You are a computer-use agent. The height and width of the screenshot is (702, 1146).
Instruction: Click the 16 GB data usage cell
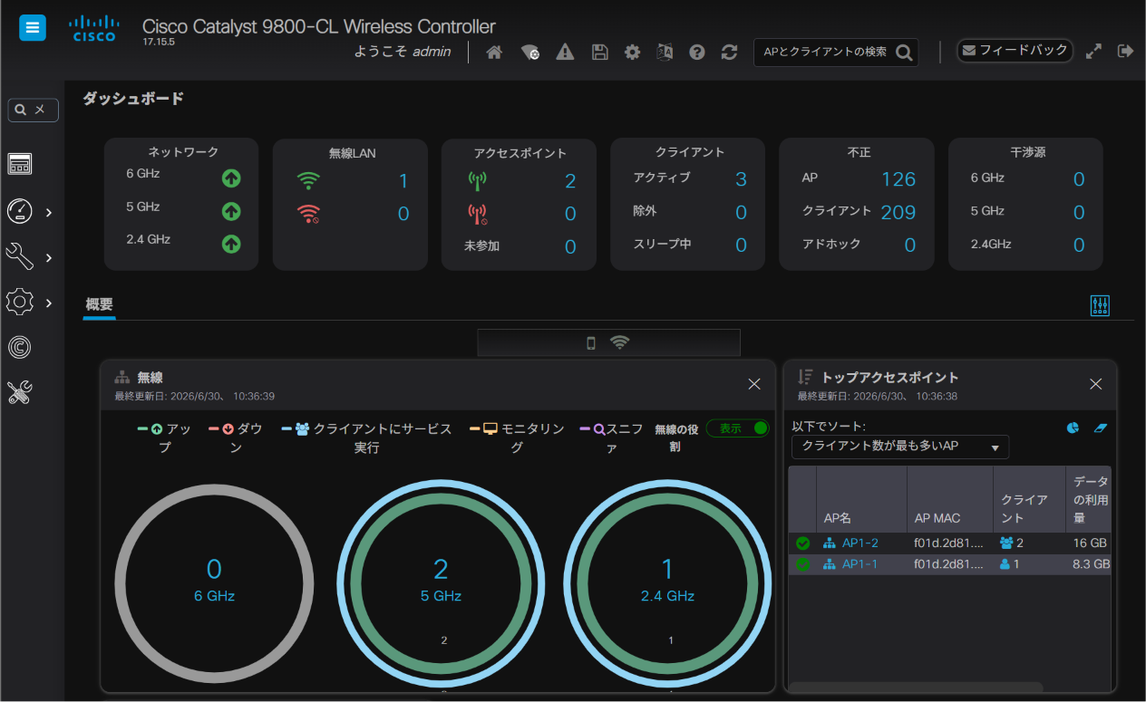[x=1090, y=543]
